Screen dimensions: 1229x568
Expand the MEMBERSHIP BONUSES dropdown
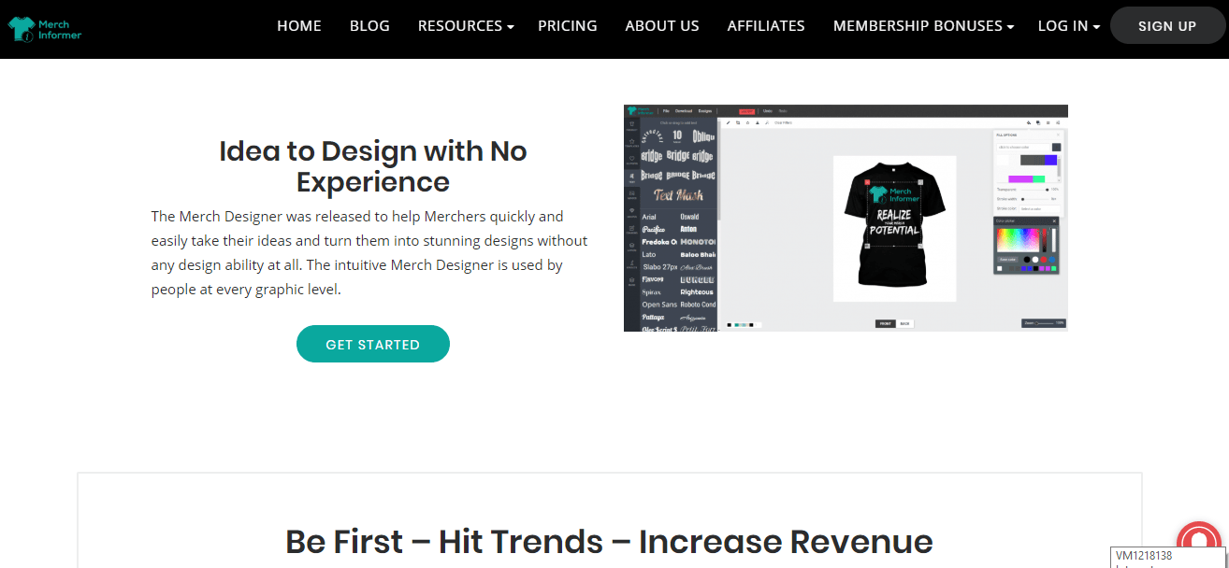click(924, 26)
